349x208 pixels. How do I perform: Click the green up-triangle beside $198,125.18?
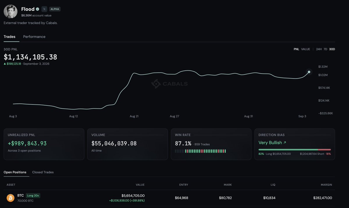pos(5,64)
